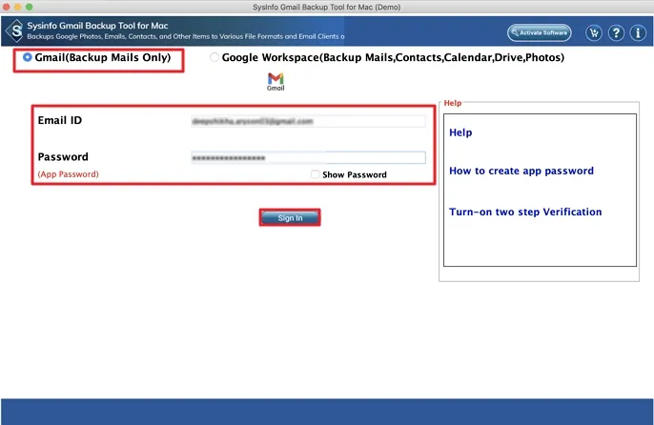Open the Help link in help panel

point(460,132)
